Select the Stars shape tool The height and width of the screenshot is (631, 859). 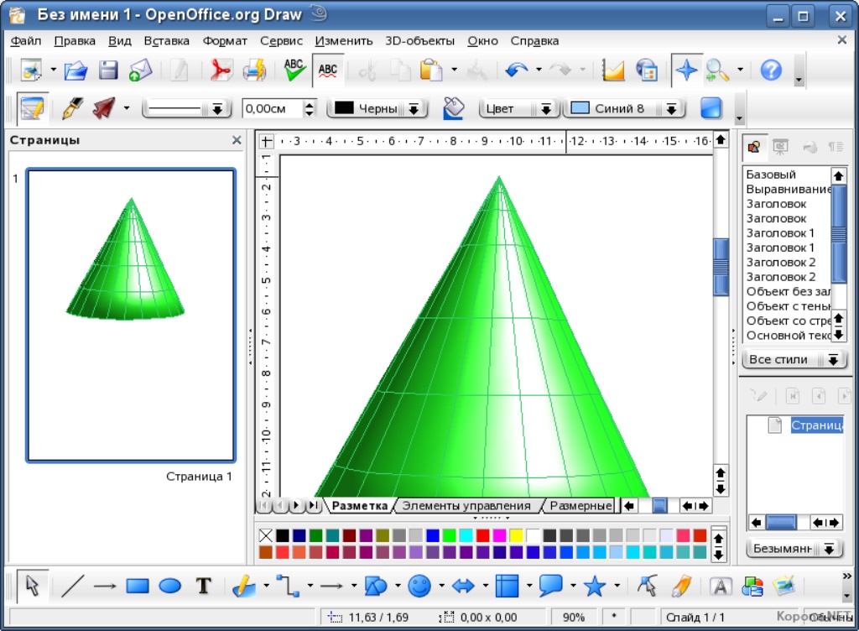[x=595, y=586]
